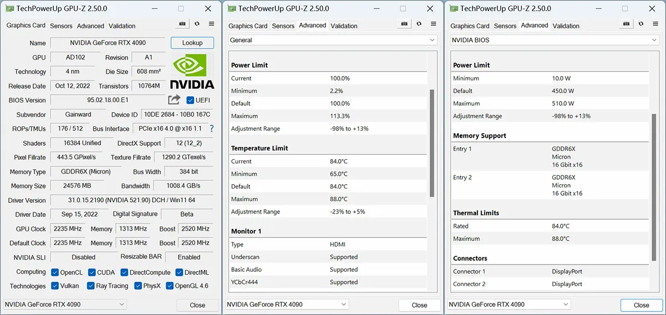Click the Bus Interface question mark icon
The height and width of the screenshot is (315, 666).
coord(211,129)
